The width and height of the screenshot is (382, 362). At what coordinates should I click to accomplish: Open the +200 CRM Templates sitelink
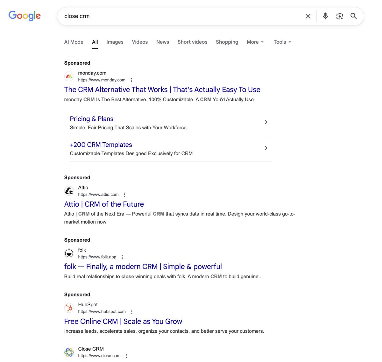(101, 145)
